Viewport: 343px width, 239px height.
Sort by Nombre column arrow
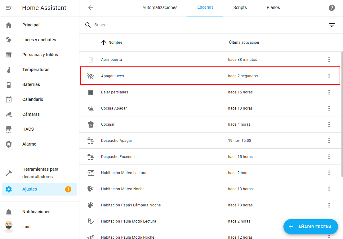click(104, 43)
